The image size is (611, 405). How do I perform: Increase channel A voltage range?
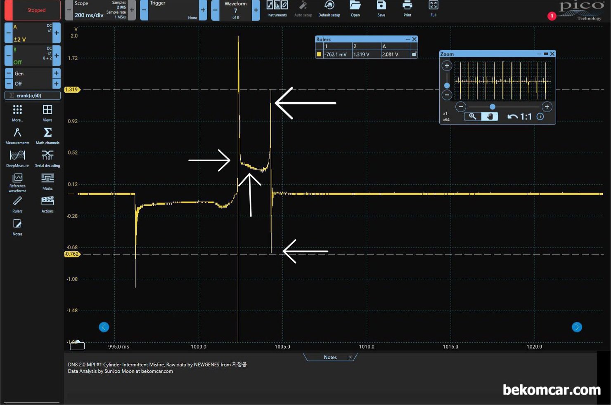point(57,33)
